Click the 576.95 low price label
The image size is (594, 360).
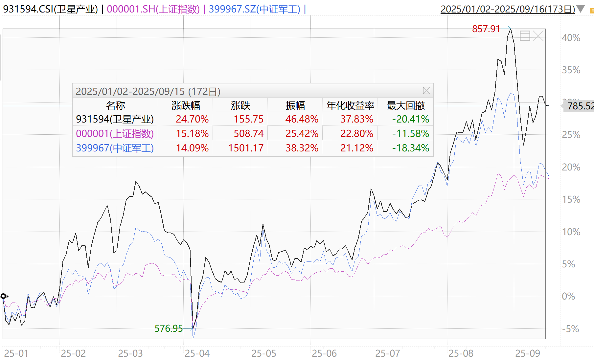click(169, 328)
